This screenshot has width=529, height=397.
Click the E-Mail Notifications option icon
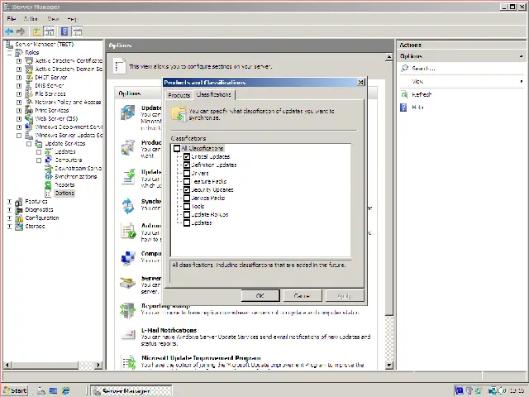point(128,334)
